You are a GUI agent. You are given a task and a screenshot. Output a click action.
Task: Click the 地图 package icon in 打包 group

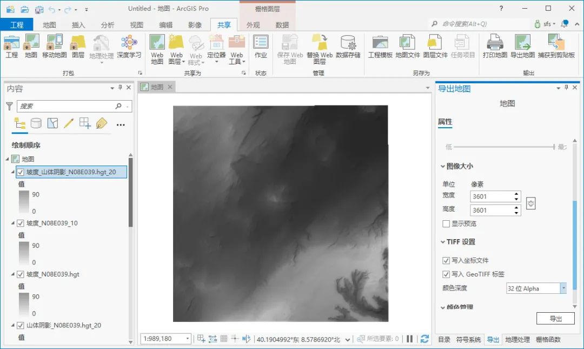tap(31, 46)
